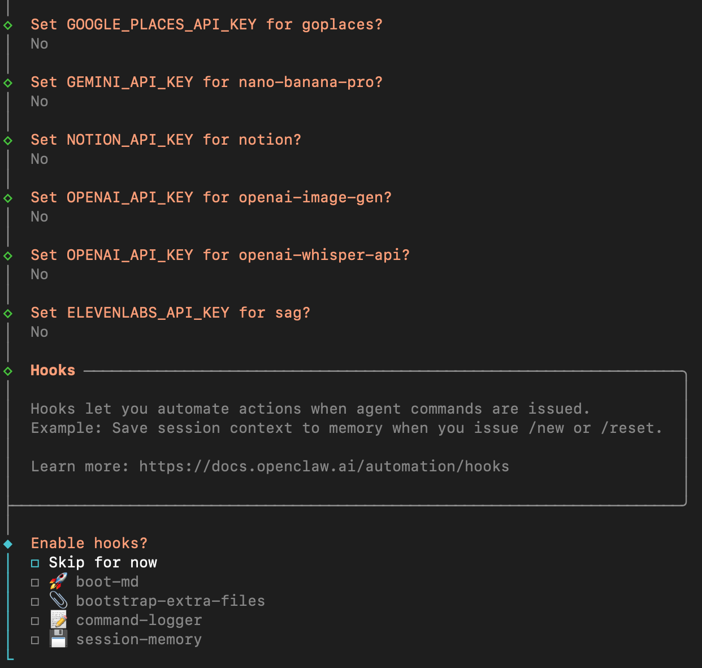Click the paperclip icon for bootstrap-extra-files
Screen dimensions: 702x668
click(x=58, y=601)
